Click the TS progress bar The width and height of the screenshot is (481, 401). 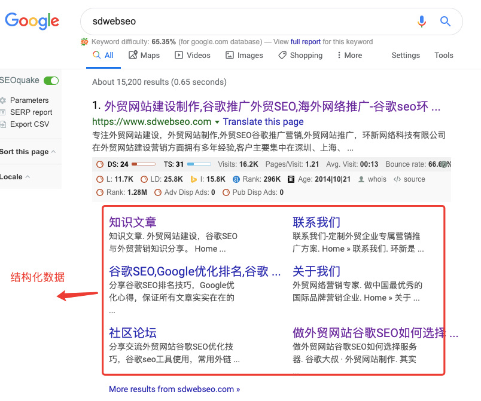(199, 164)
